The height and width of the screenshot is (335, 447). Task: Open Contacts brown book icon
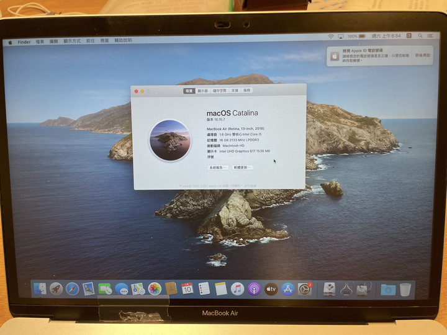pos(171,289)
